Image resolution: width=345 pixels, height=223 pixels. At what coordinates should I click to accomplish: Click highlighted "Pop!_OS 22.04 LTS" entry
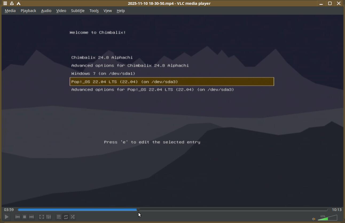pyautogui.click(x=172, y=82)
